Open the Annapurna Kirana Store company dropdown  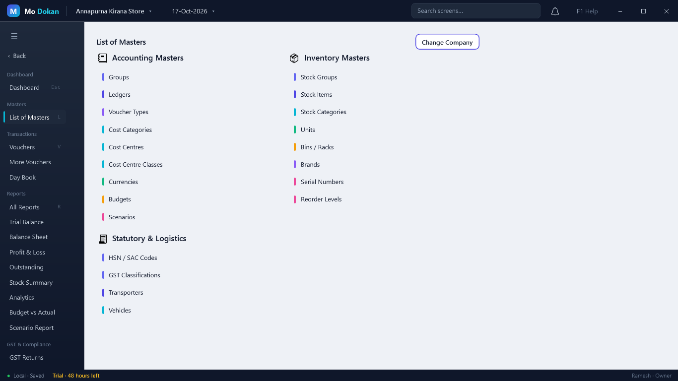[114, 11]
